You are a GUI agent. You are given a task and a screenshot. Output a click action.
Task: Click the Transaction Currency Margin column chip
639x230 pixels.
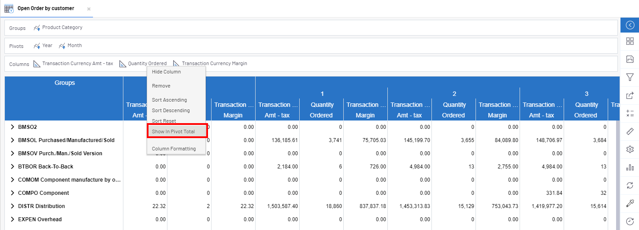[x=214, y=63]
